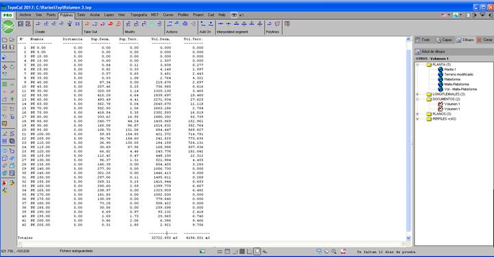Open the Points menu
The height and width of the screenshot is (257, 494).
51,15
